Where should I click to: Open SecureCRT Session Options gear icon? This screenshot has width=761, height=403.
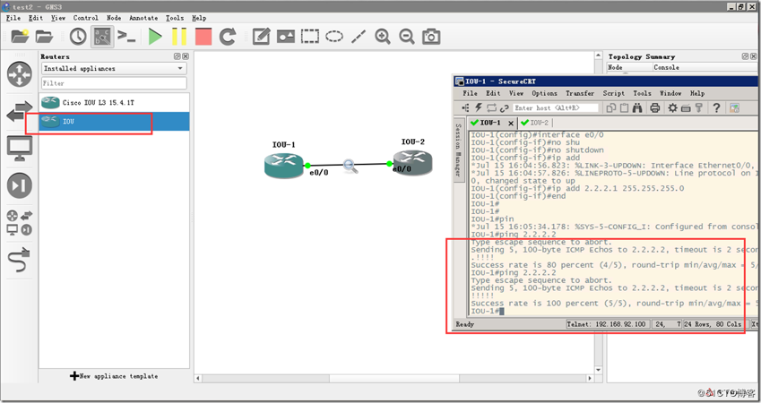pyautogui.click(x=672, y=107)
